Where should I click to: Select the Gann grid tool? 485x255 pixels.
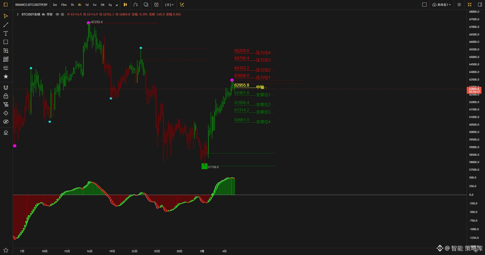click(x=6, y=59)
